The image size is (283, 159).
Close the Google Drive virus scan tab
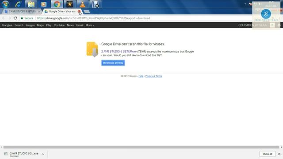[x=79, y=11]
